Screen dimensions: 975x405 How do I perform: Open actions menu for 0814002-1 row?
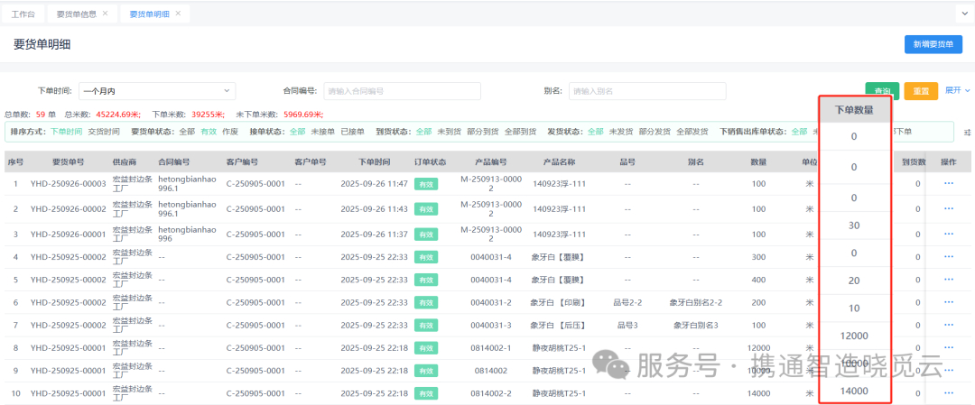point(948,347)
